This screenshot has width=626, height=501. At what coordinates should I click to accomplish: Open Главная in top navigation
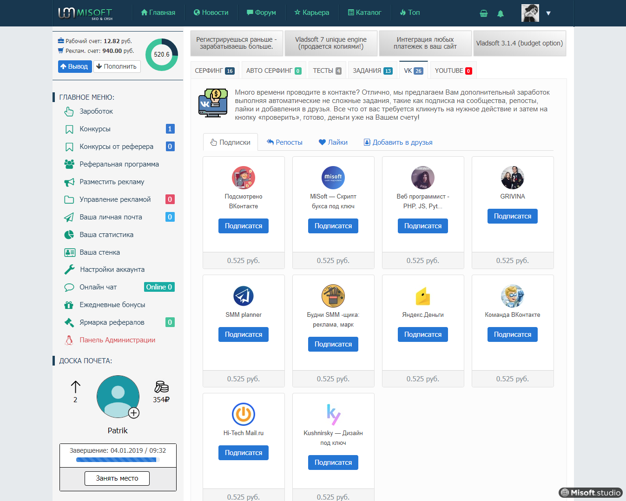158,13
